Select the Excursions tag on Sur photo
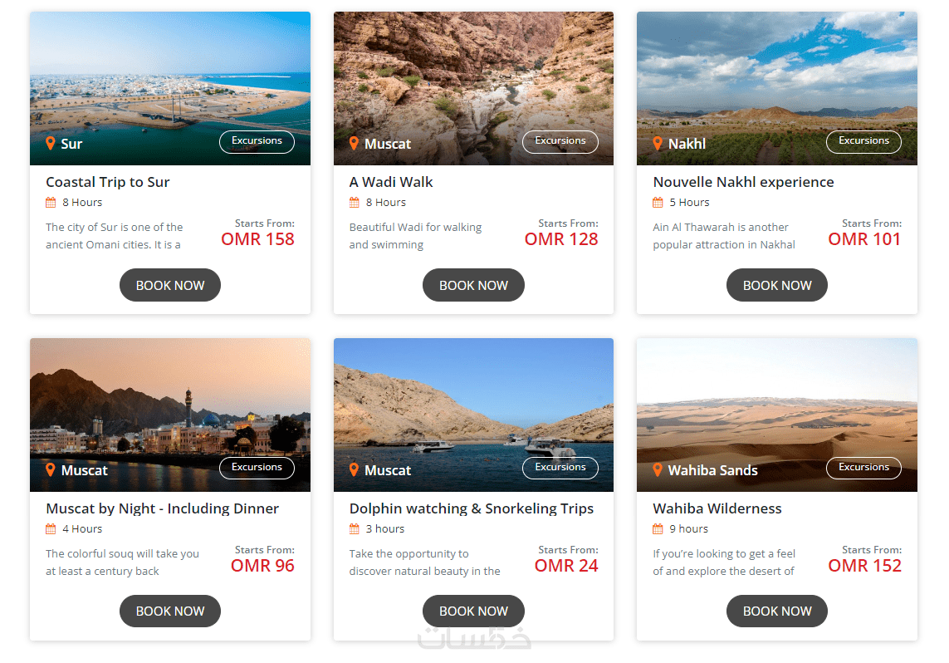Viewport: 949px width, 663px height. tap(257, 141)
